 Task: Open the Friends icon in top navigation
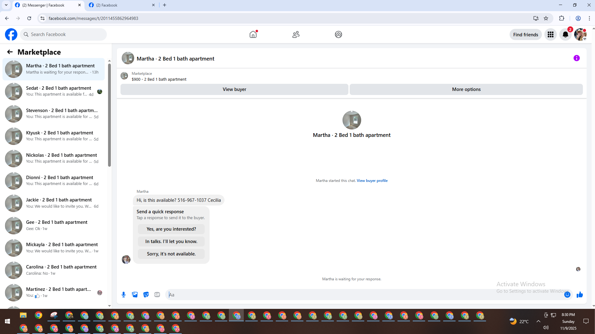[296, 34]
